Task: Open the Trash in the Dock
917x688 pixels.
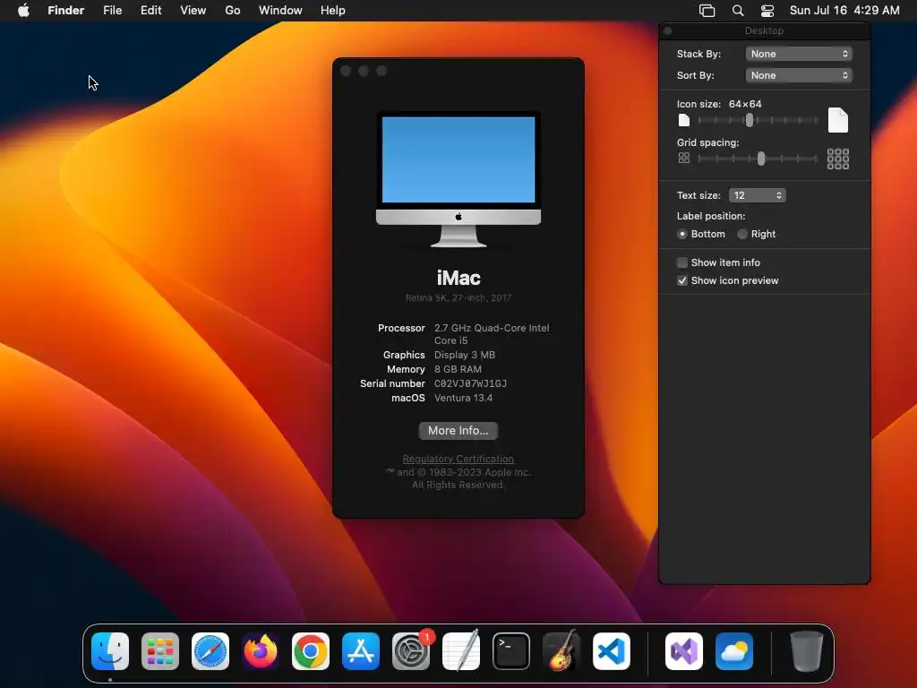Action: [x=807, y=651]
